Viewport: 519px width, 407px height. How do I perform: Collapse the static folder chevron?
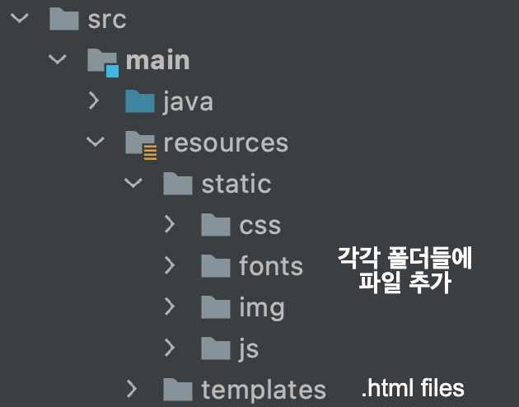pyautogui.click(x=133, y=183)
